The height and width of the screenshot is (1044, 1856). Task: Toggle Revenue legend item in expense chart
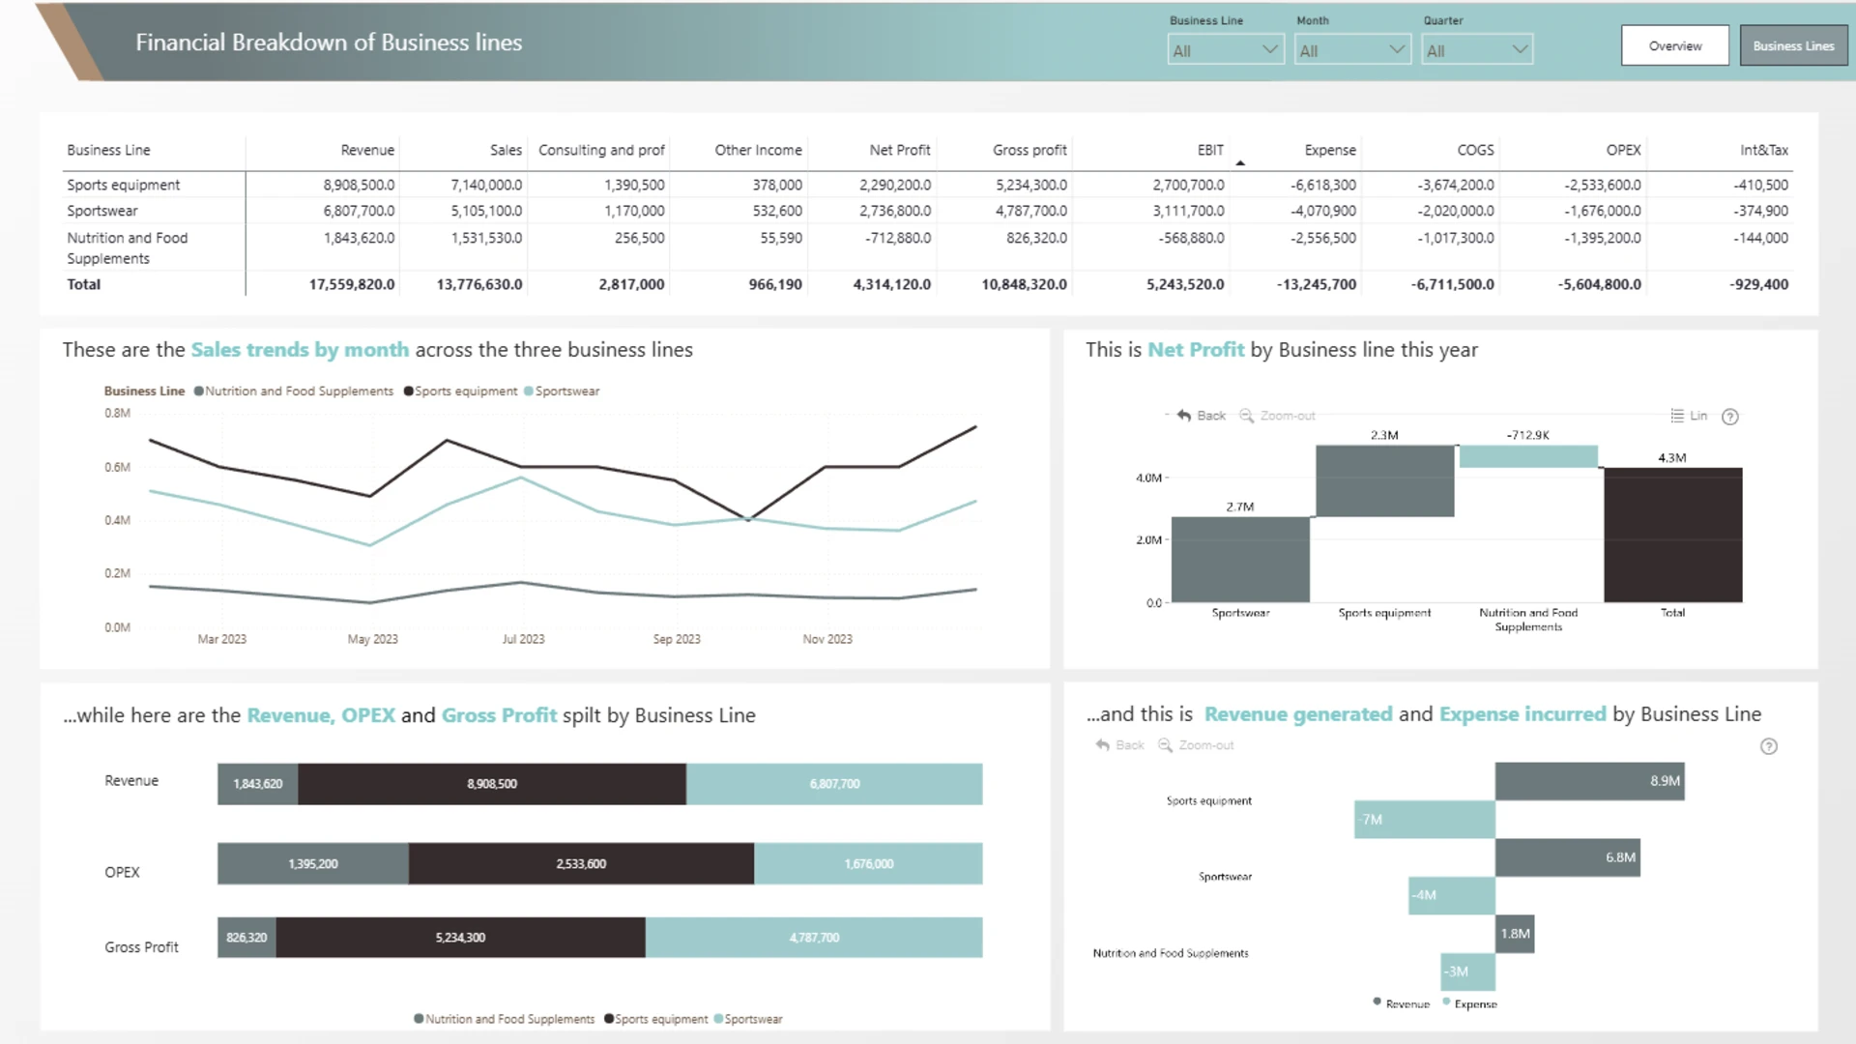point(1401,1003)
